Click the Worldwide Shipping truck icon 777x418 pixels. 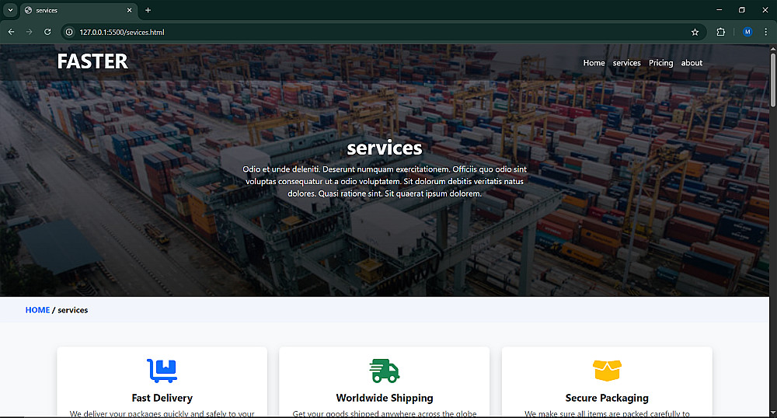384,371
